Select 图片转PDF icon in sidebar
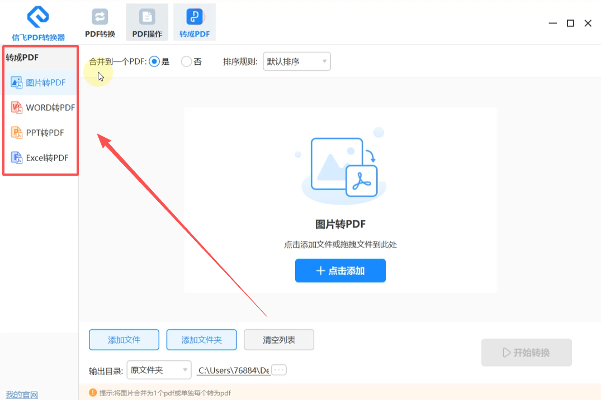This screenshot has width=601, height=400. pyautogui.click(x=16, y=83)
